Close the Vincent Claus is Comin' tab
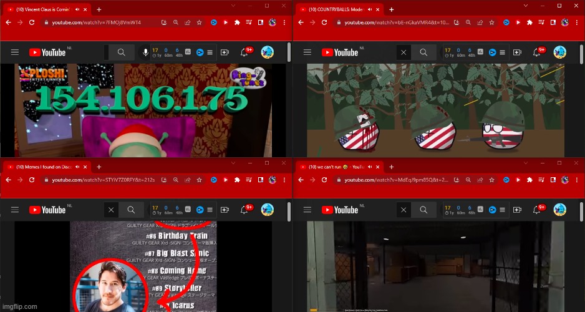 coord(85,10)
